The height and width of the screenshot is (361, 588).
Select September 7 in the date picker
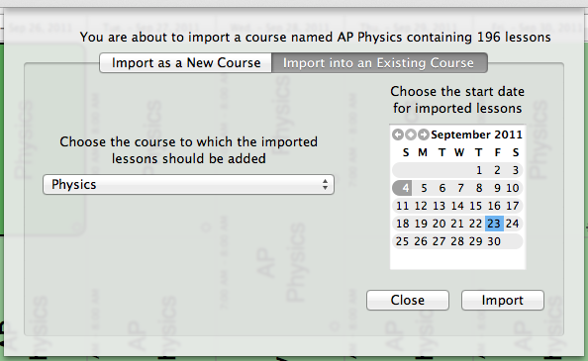[460, 188]
